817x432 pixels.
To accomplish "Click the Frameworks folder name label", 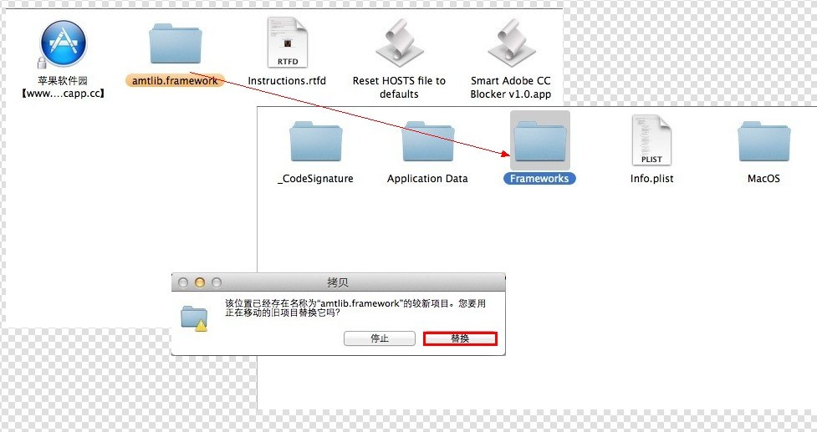I will click(539, 179).
